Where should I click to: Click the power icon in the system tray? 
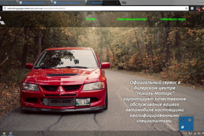[190, 133]
